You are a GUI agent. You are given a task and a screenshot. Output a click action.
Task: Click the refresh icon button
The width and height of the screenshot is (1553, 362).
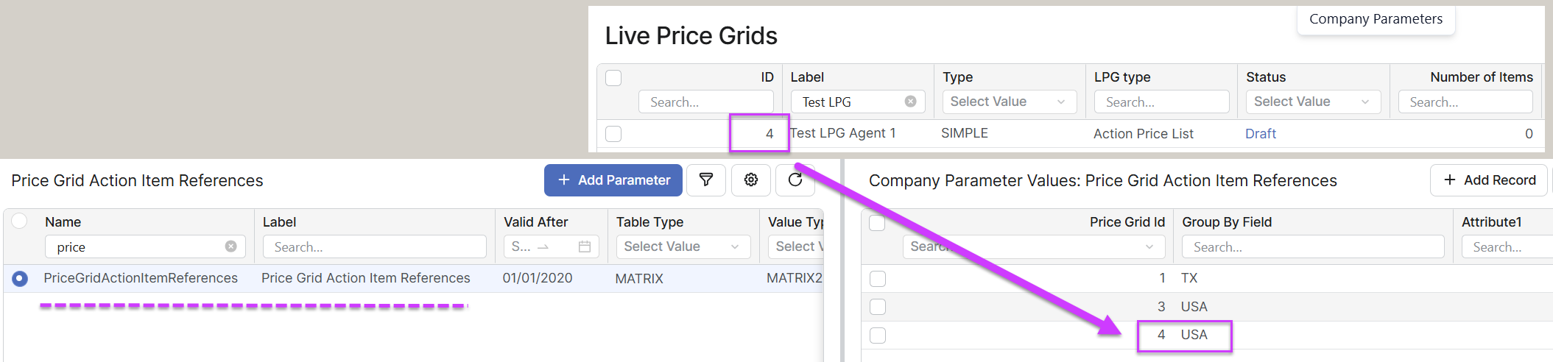[795, 180]
